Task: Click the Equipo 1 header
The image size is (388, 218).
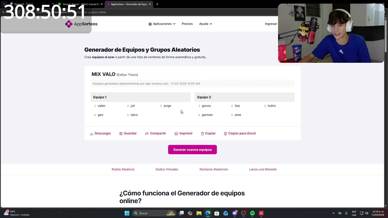Action: [140, 97]
